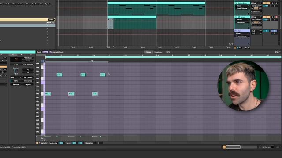The image size is (282, 158).
Task: Click the Stretch knob
Action: point(16,71)
